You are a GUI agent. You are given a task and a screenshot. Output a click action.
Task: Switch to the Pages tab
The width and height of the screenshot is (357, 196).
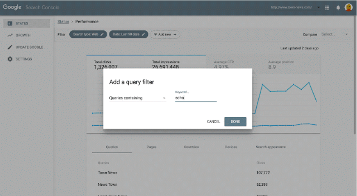tap(151, 147)
